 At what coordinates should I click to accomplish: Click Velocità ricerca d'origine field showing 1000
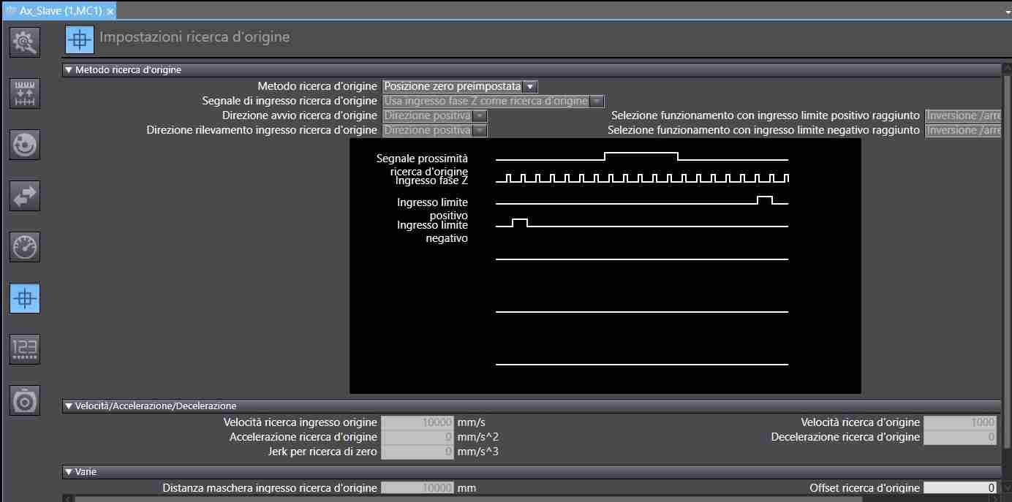tap(960, 422)
